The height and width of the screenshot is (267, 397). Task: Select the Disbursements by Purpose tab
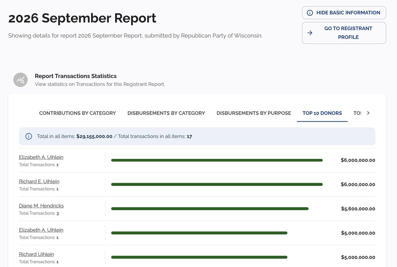click(254, 113)
